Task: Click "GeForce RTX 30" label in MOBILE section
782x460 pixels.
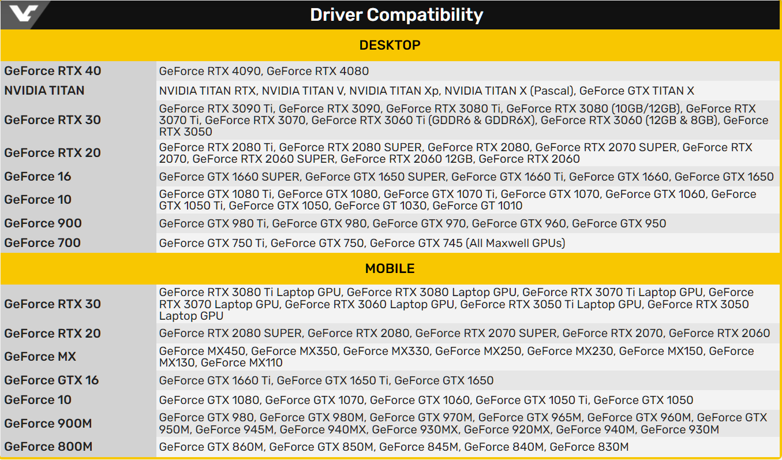Action: [53, 304]
